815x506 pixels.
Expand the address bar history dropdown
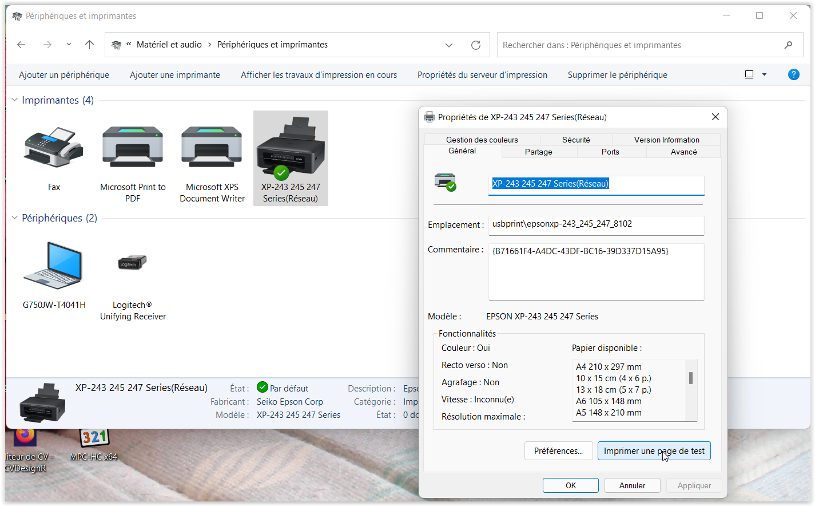tap(449, 45)
